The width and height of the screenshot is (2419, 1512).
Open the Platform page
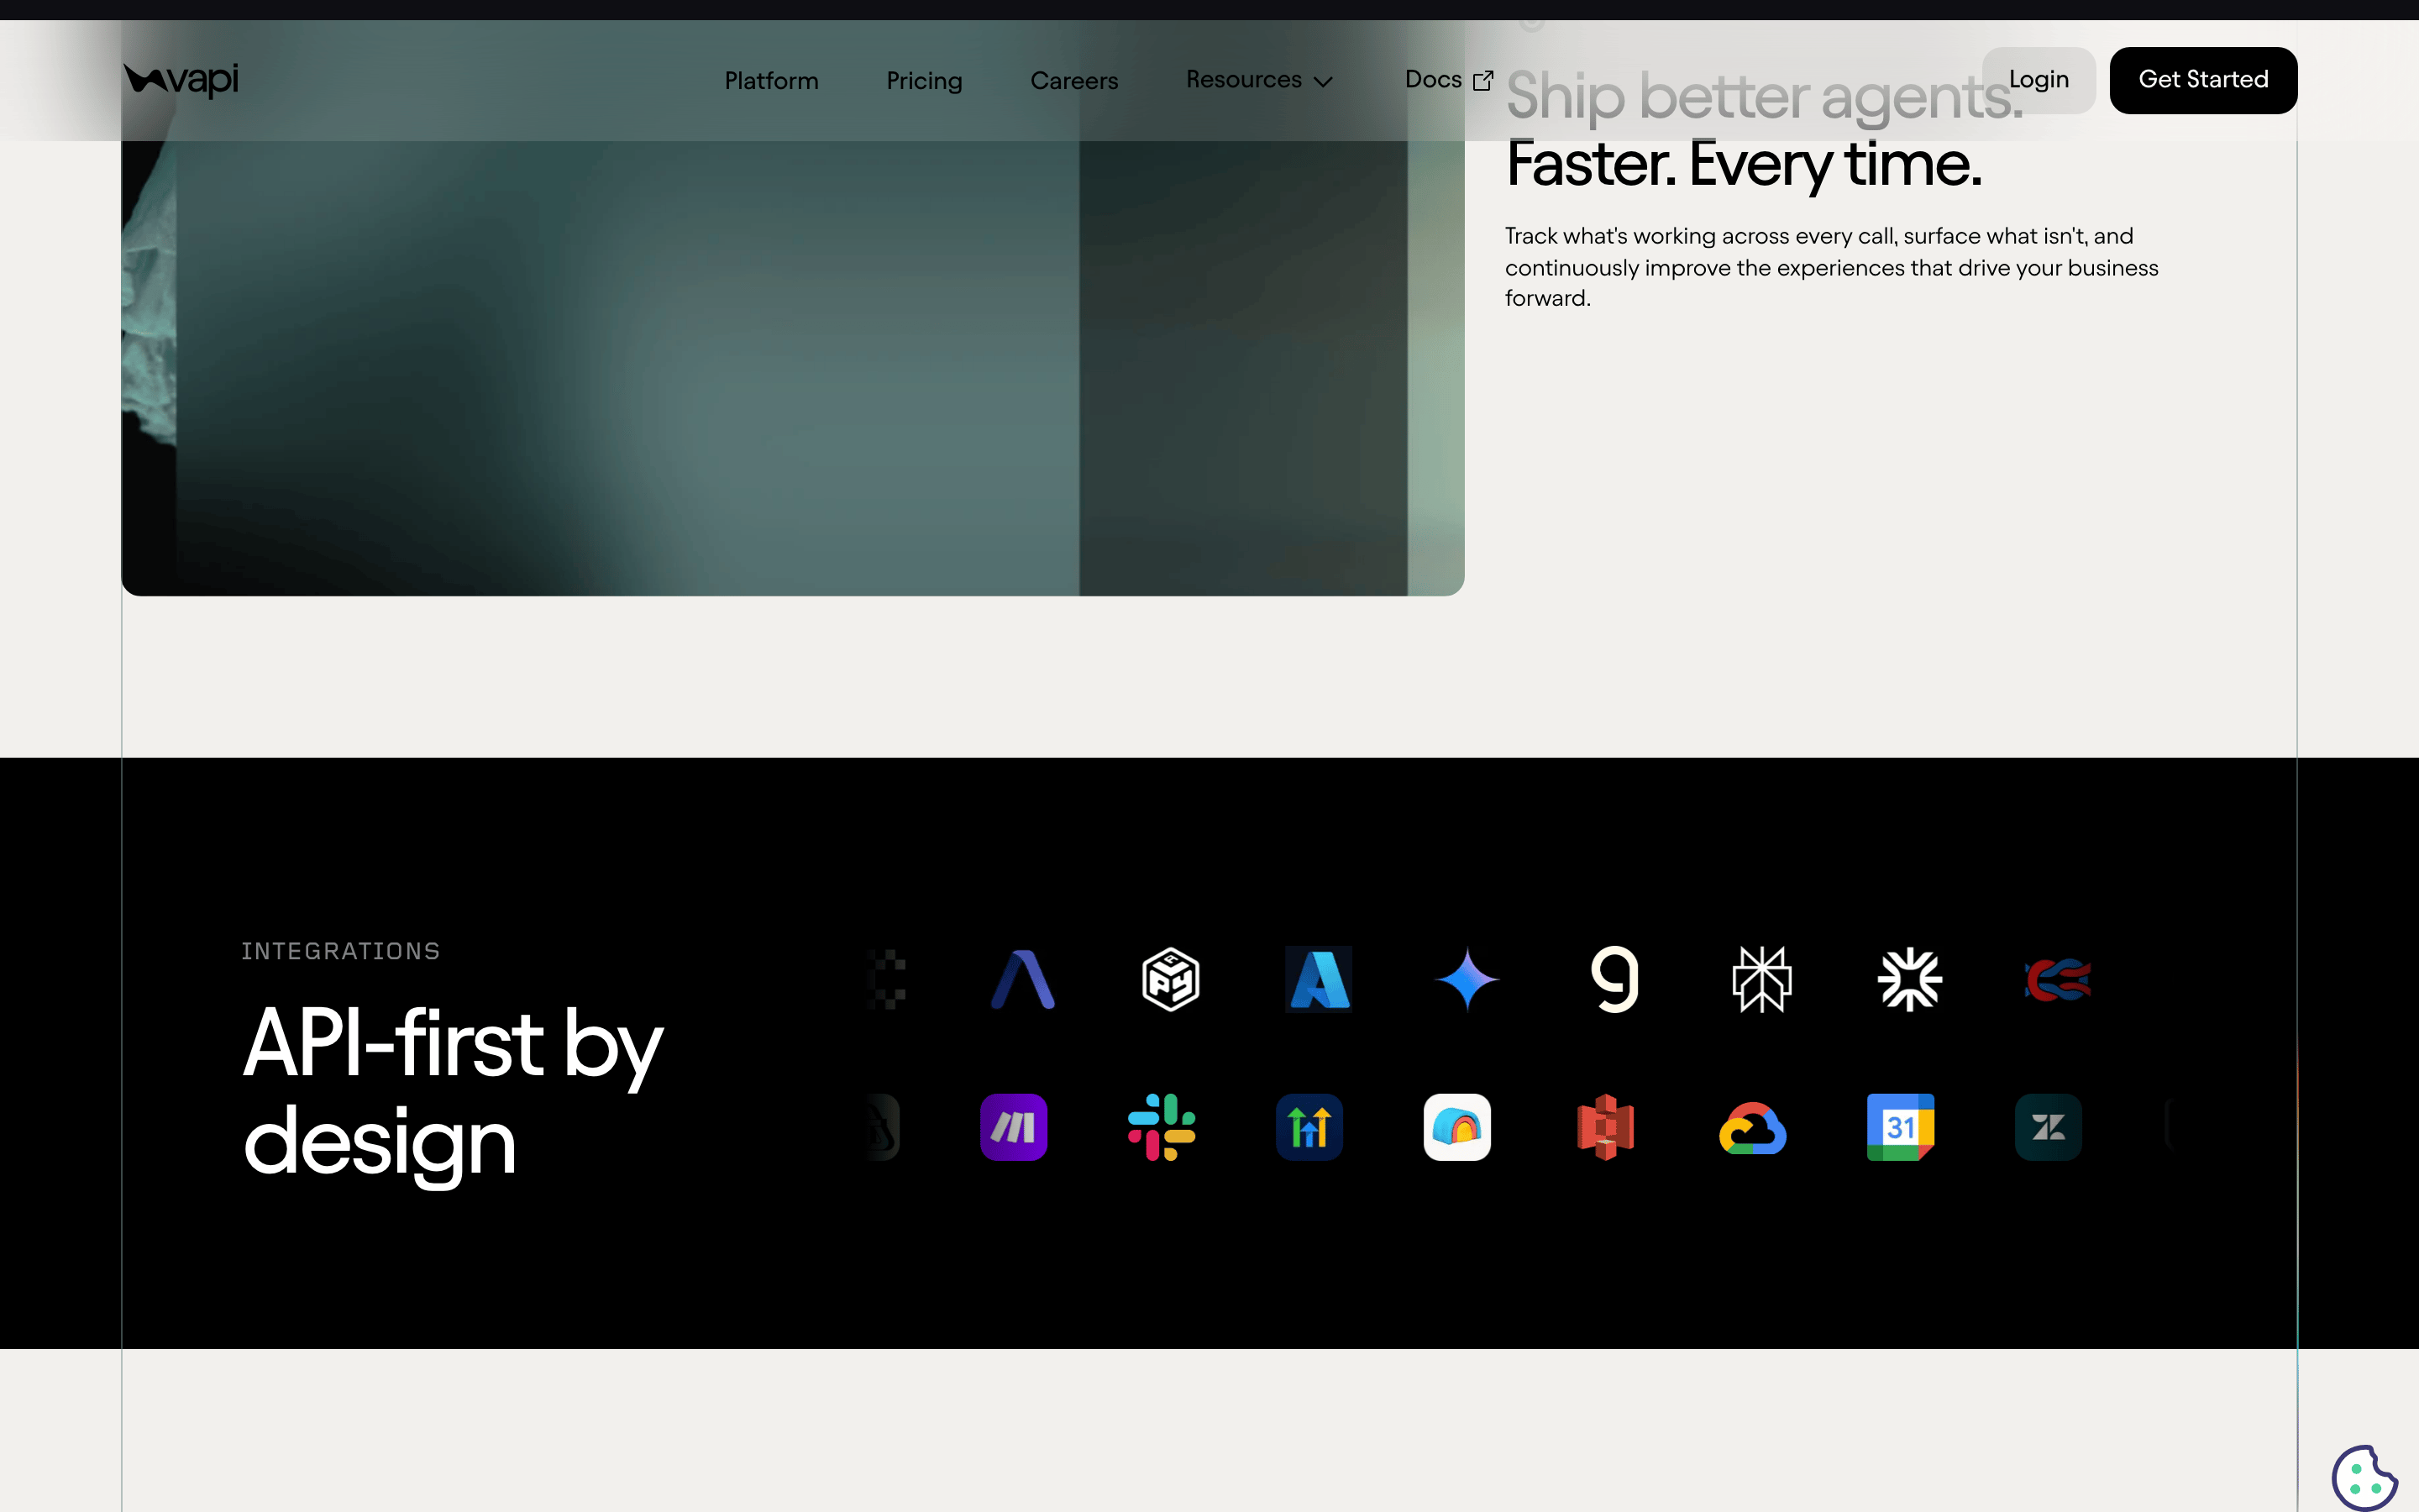click(772, 81)
